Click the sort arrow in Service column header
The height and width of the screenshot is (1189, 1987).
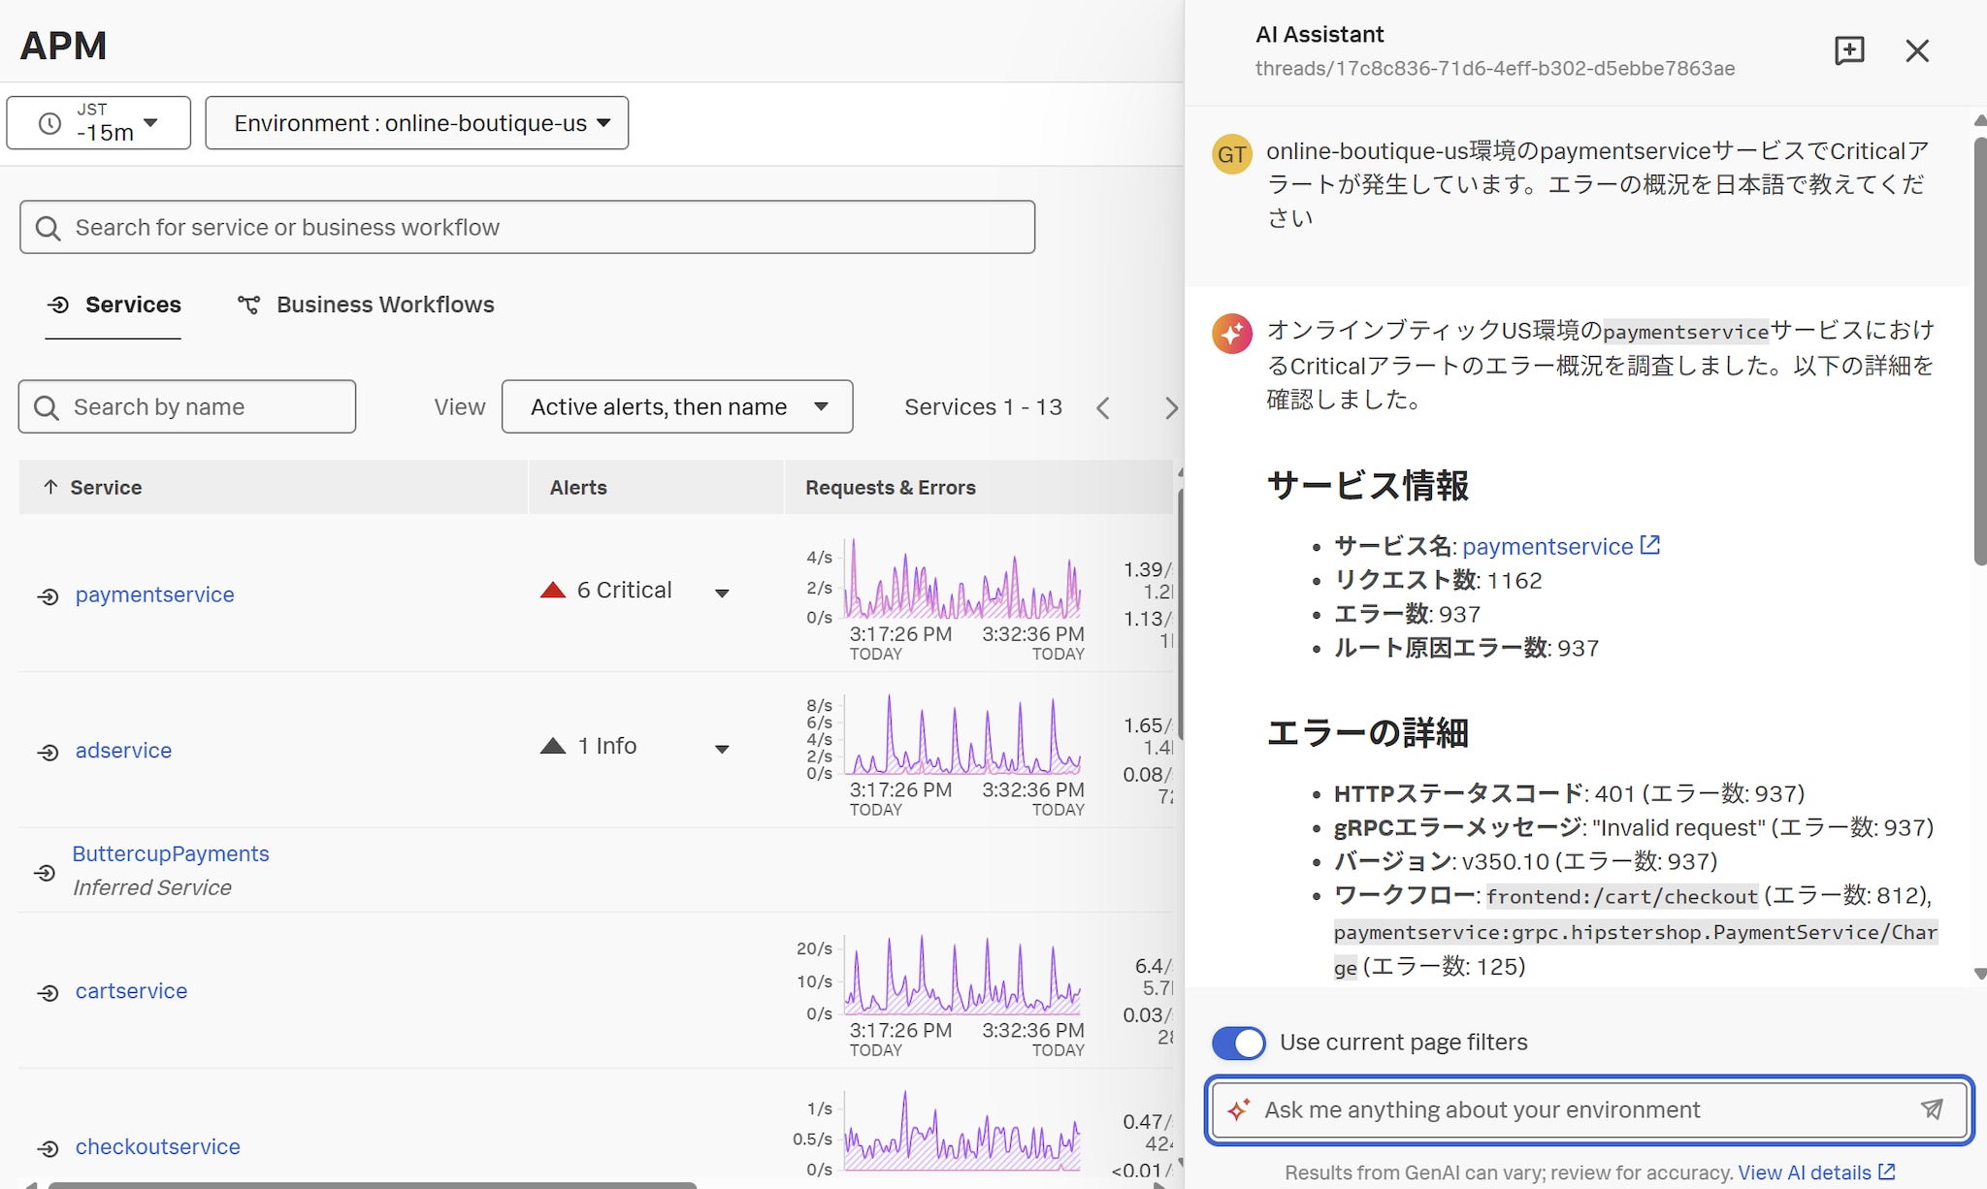pos(50,487)
